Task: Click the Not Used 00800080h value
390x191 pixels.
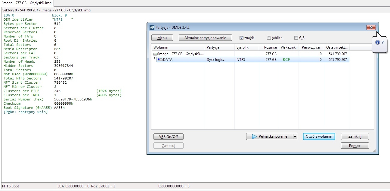Action: point(63,74)
